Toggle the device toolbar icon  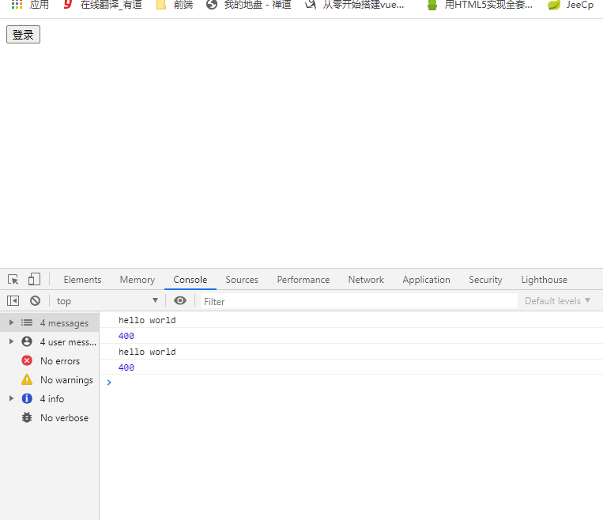point(34,279)
